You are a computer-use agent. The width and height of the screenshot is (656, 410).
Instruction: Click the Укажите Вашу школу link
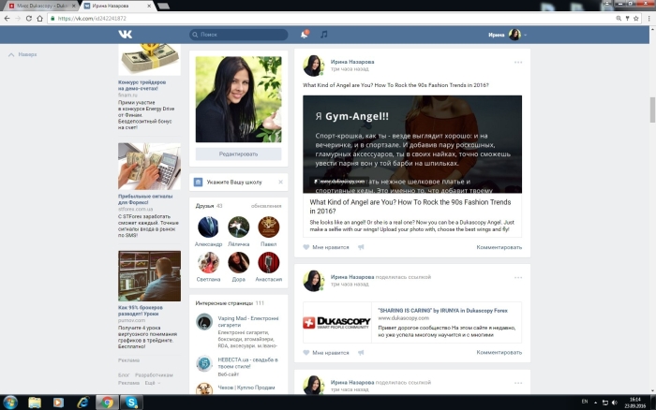[x=234, y=183]
